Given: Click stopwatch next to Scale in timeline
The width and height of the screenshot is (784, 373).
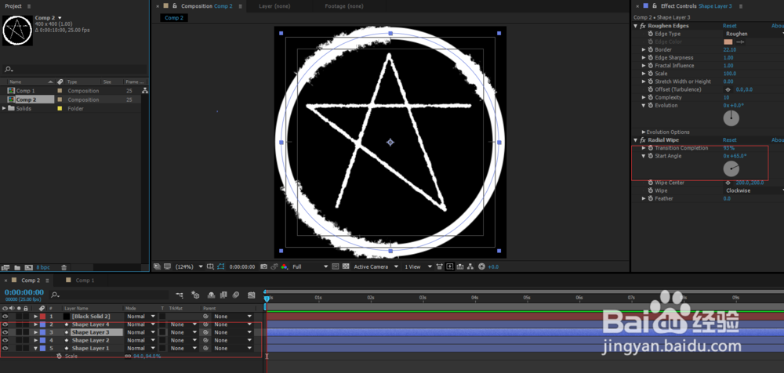Looking at the screenshot, I should [x=59, y=357].
